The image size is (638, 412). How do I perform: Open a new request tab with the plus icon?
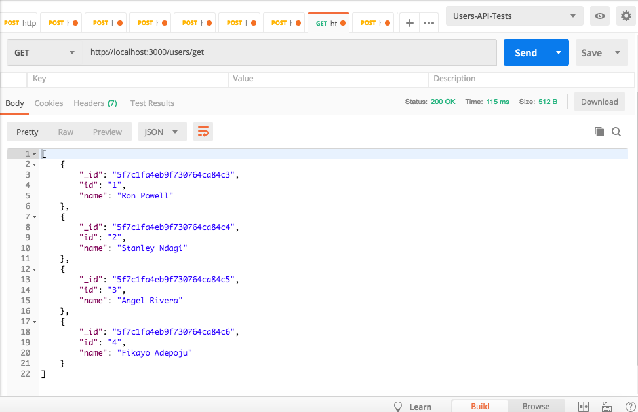coord(409,22)
